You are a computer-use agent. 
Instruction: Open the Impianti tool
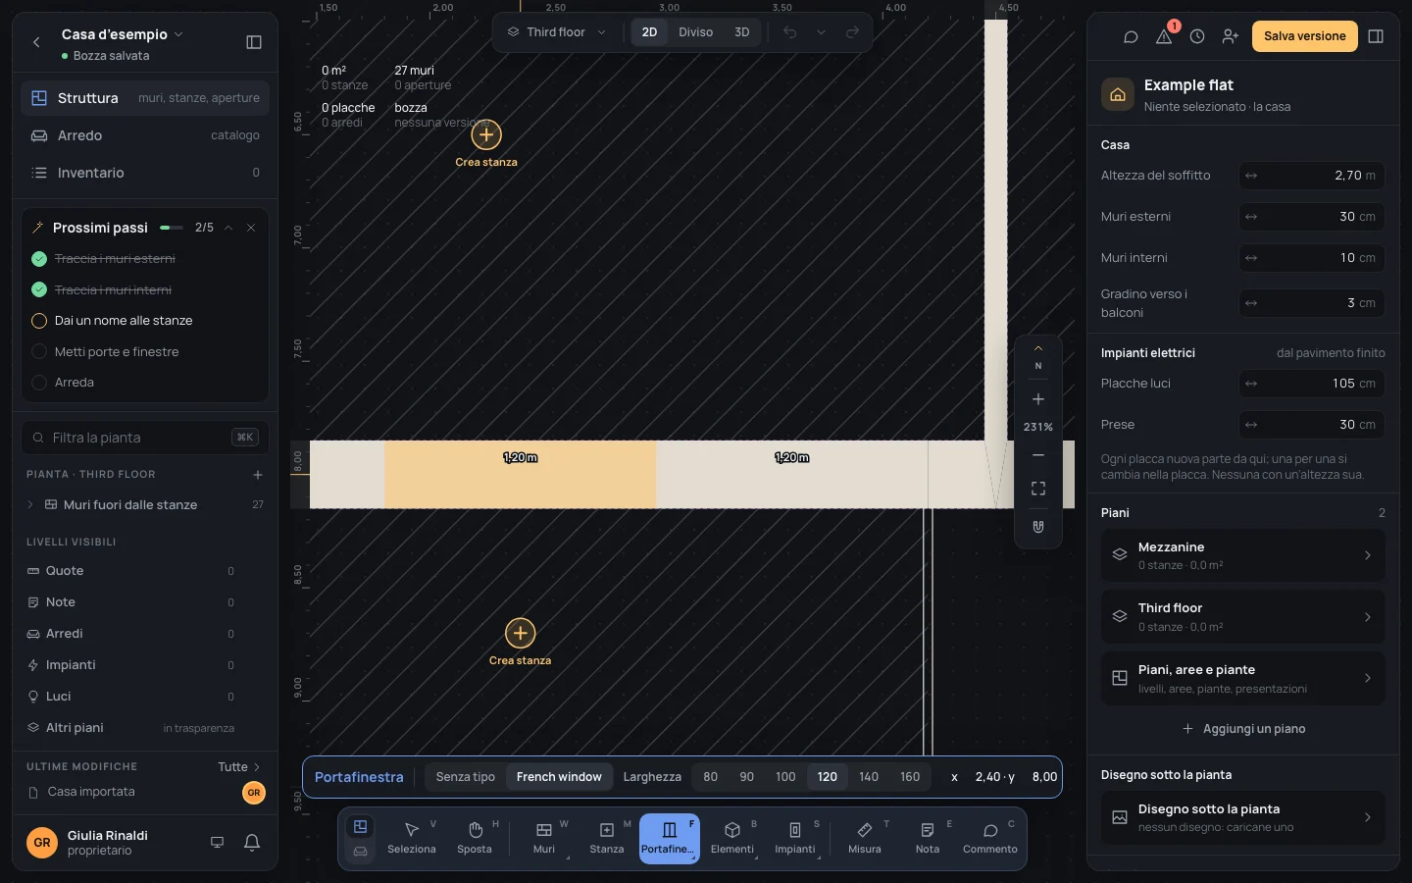click(795, 839)
